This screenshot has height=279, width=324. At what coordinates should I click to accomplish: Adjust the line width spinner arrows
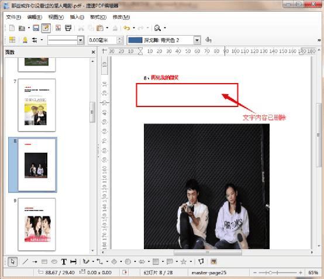[x=119, y=40]
